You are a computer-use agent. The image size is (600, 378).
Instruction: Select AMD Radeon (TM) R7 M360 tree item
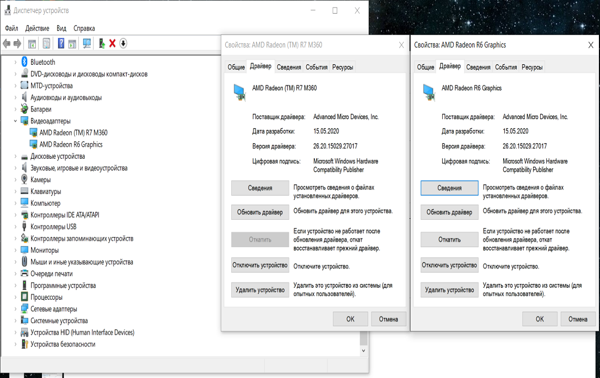(x=73, y=132)
